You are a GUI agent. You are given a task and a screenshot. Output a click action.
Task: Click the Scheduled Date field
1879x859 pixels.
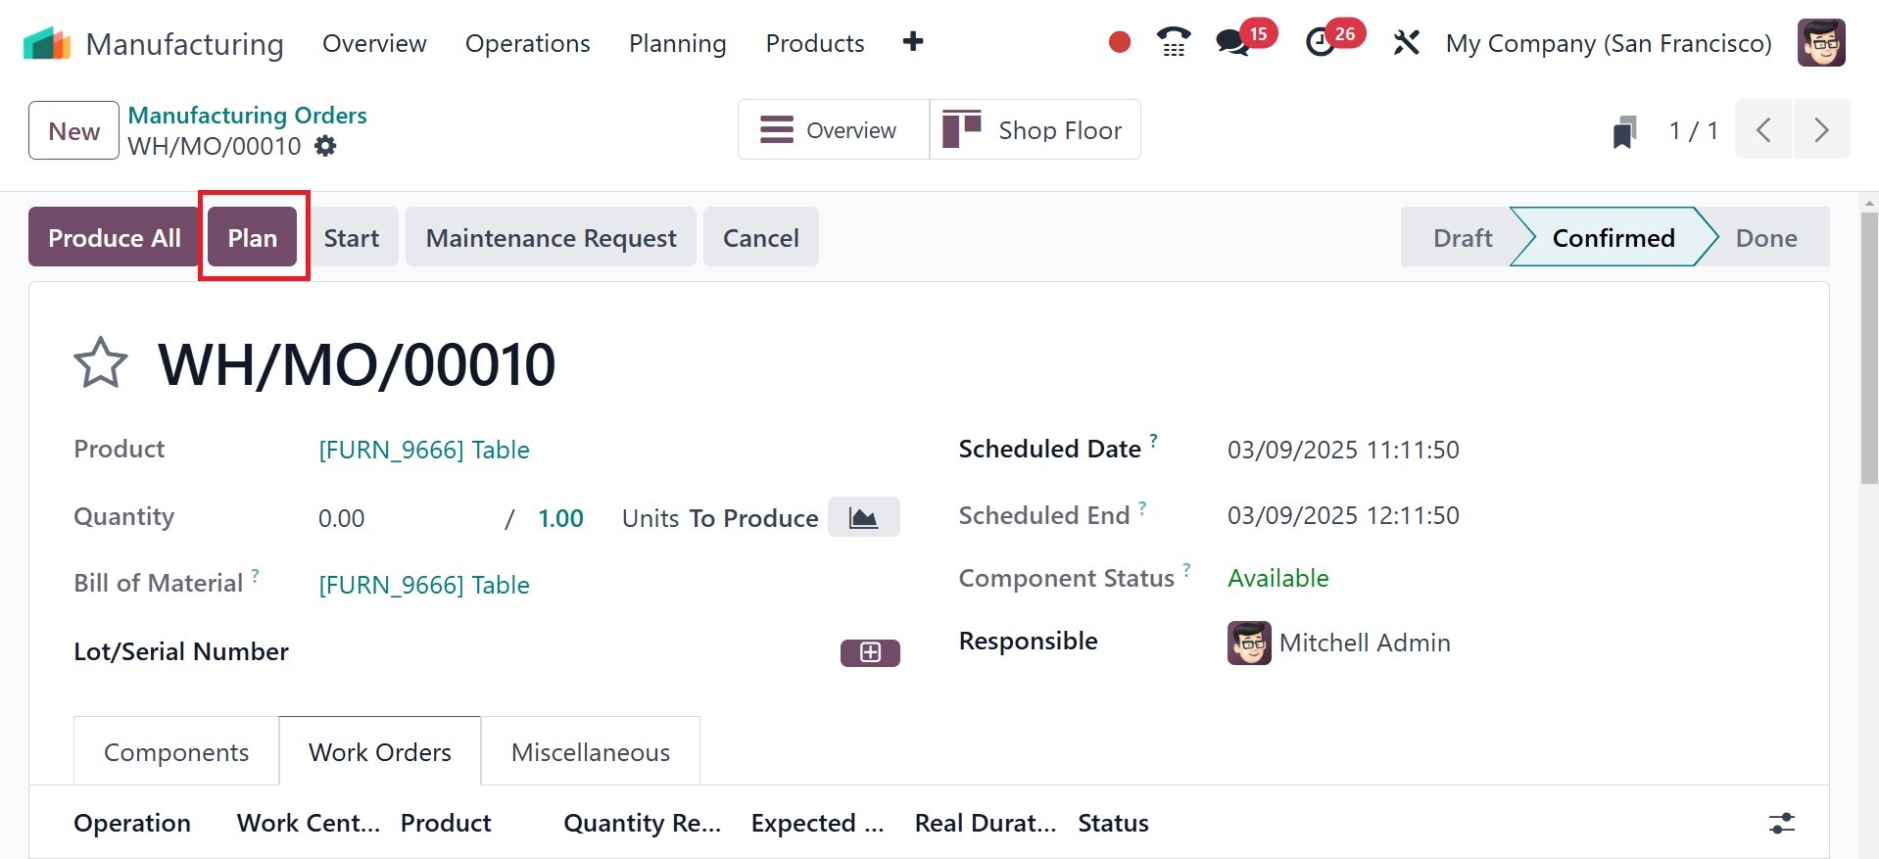click(1343, 450)
